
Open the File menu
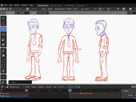tap(6, 5)
